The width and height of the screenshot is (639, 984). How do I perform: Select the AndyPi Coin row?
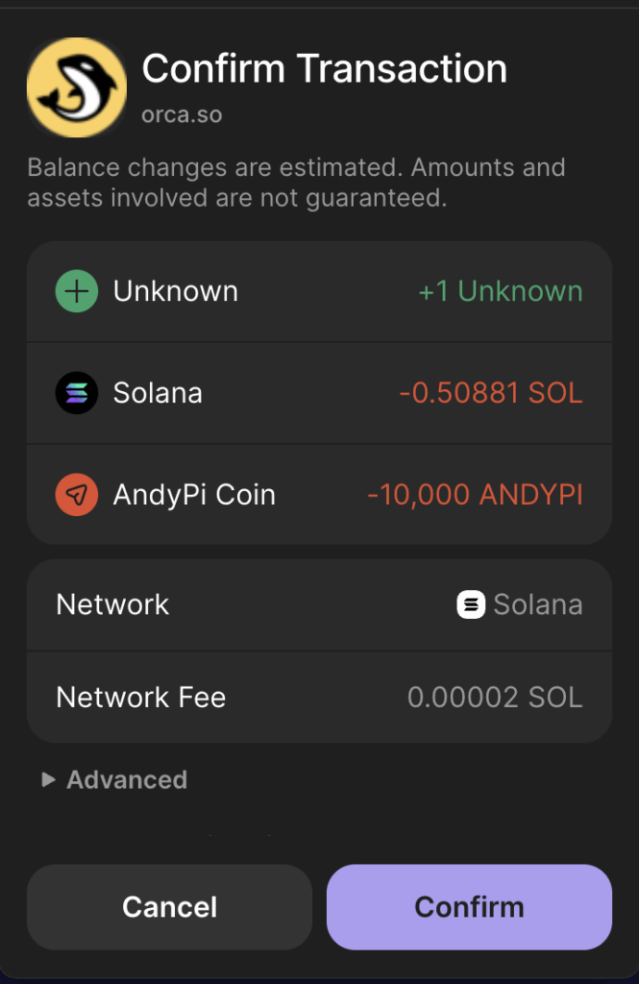[319, 495]
